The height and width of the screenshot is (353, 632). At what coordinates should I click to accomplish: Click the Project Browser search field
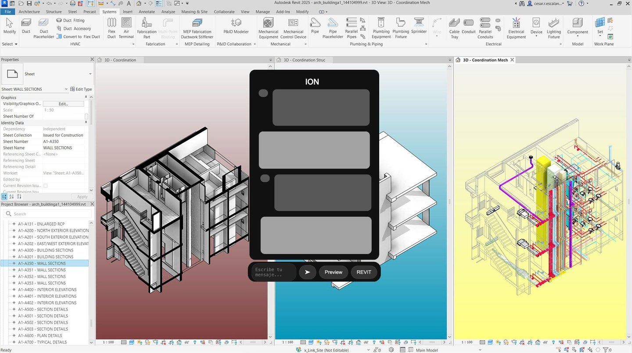tap(47, 214)
